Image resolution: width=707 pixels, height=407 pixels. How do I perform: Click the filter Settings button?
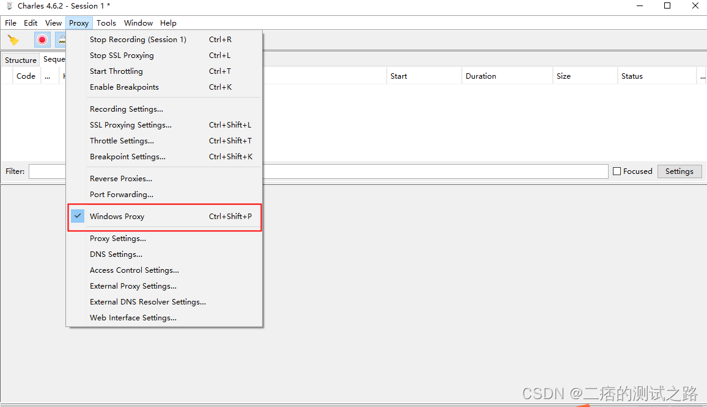click(679, 171)
